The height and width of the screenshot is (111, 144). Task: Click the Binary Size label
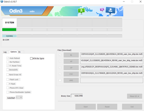pos(66,96)
